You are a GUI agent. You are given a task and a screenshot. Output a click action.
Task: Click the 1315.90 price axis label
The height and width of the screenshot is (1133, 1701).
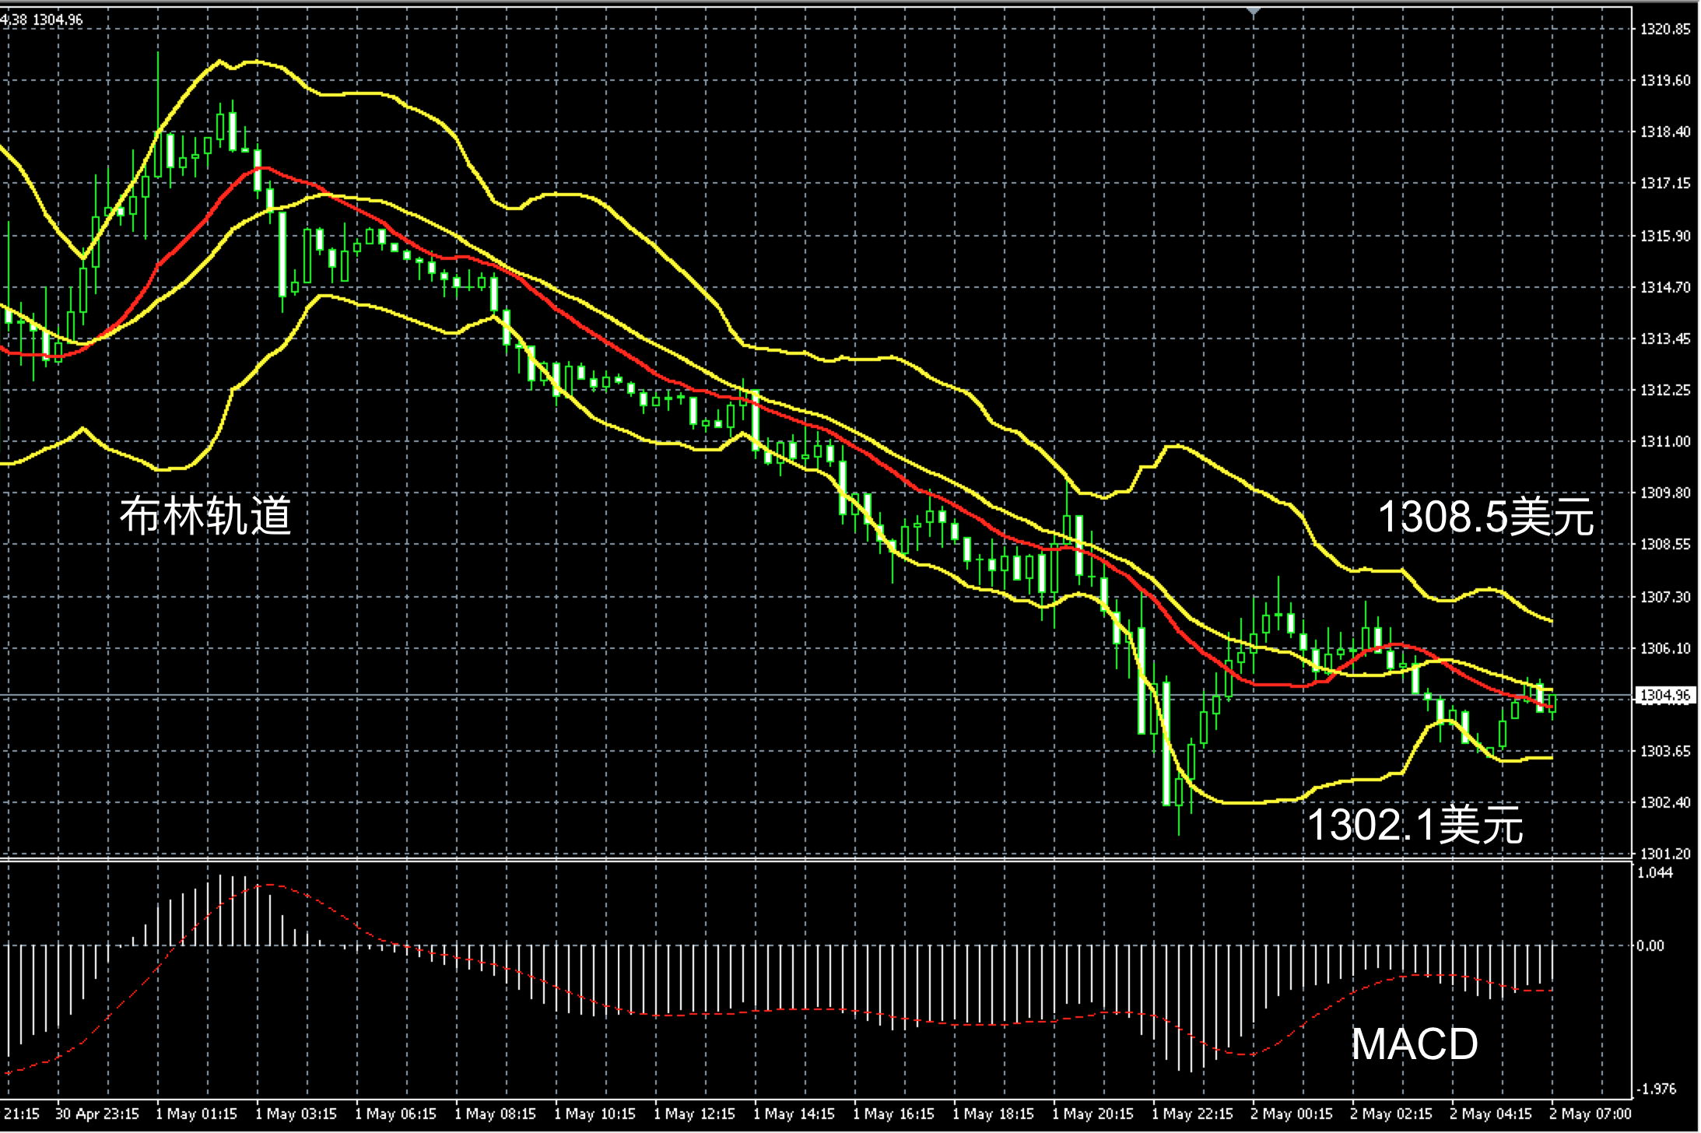pyautogui.click(x=1665, y=236)
